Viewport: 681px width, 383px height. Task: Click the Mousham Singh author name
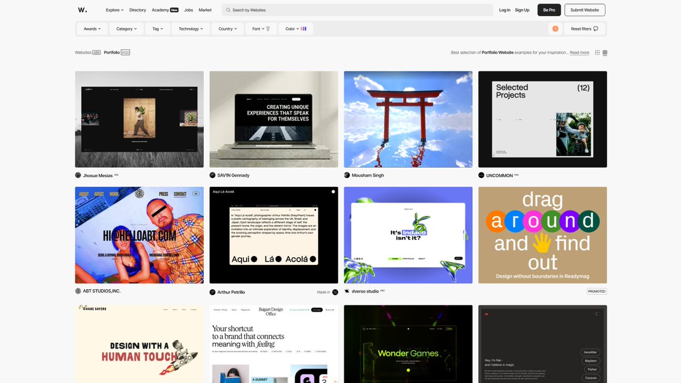(x=368, y=175)
